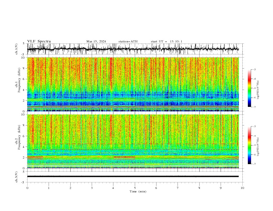
Task: Select the 'start UT = 13:10:1' text
Action: click(x=166, y=41)
